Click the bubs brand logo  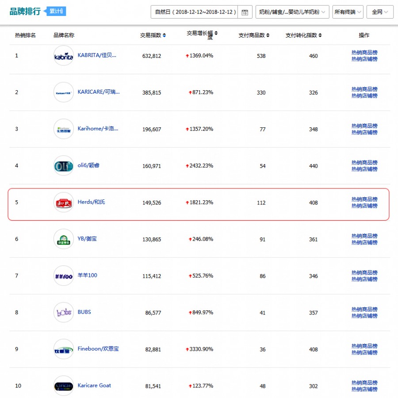pos(63,312)
